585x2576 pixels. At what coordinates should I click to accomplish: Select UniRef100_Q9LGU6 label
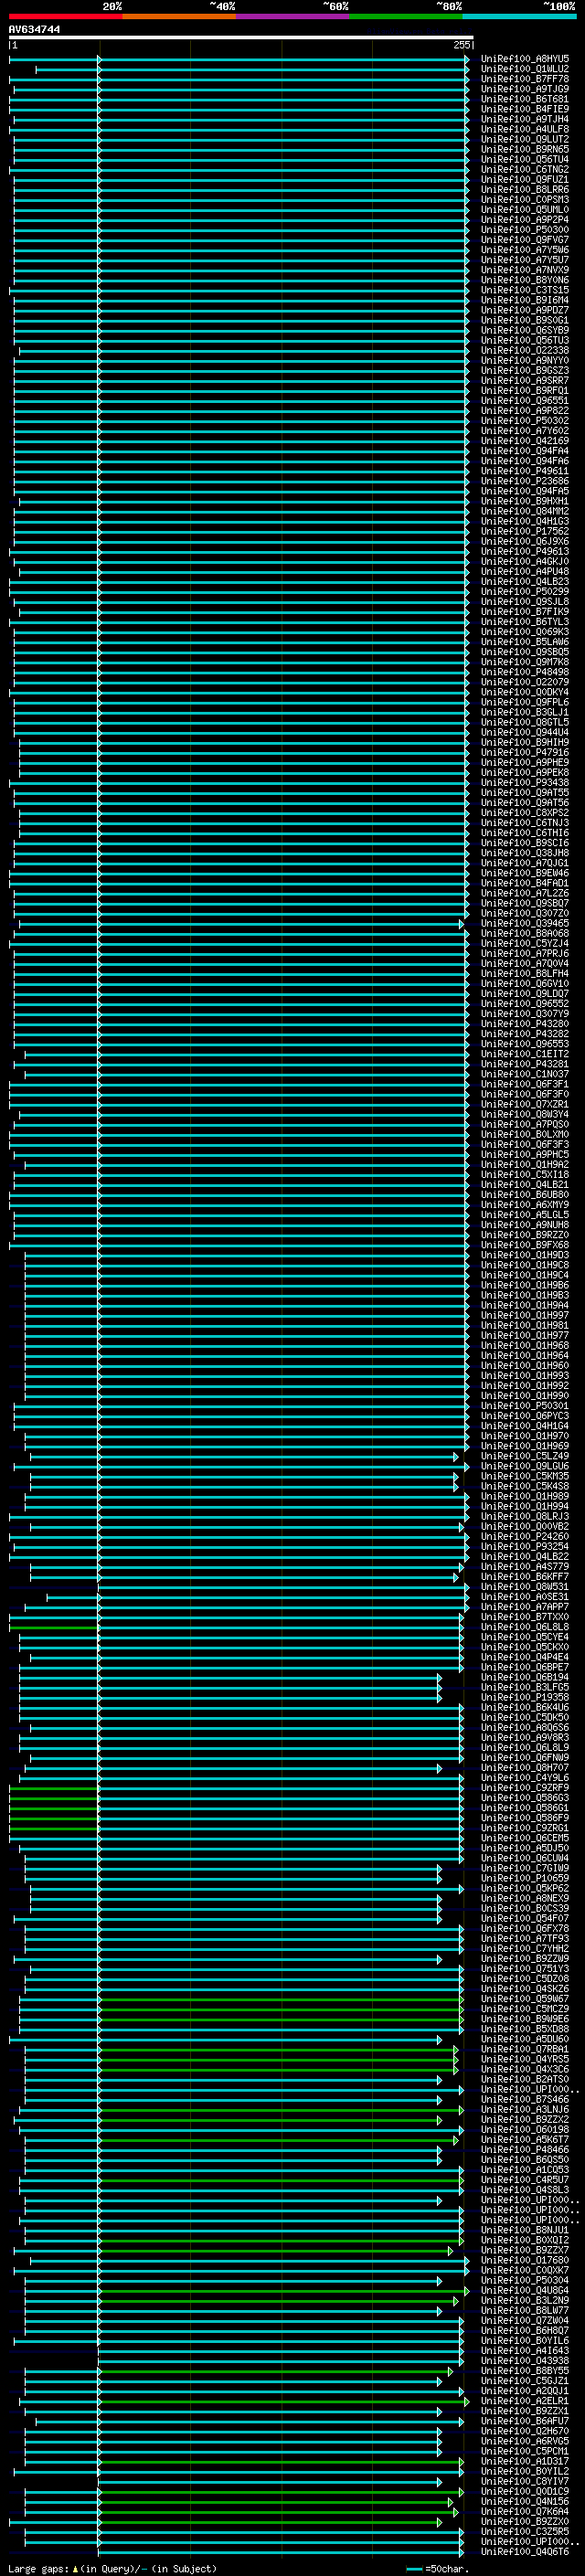525,1466
